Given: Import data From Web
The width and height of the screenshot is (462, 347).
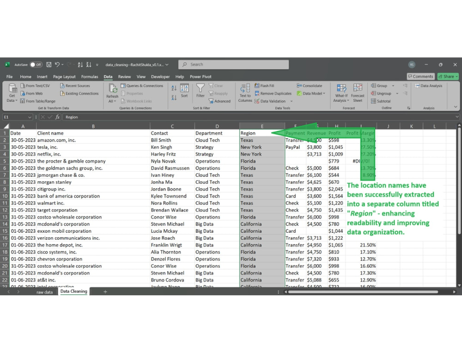Looking at the screenshot, I should click(31, 93).
